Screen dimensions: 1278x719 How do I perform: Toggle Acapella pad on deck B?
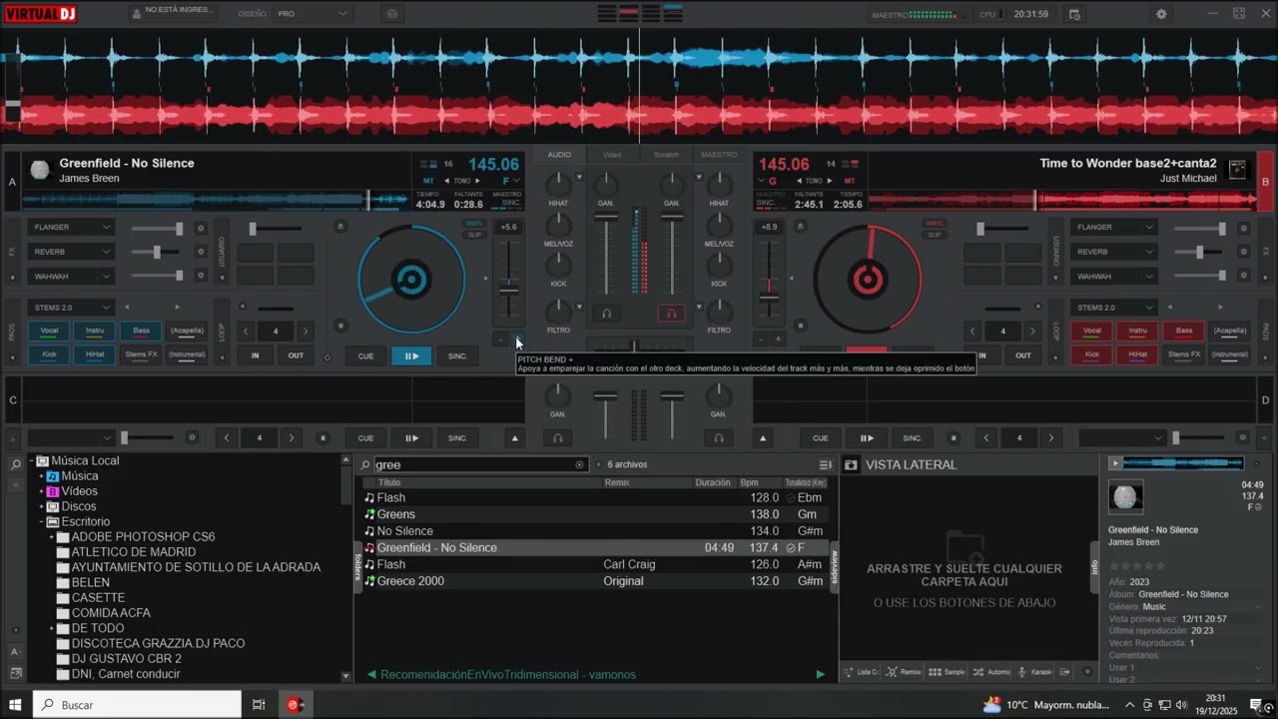(x=1230, y=331)
